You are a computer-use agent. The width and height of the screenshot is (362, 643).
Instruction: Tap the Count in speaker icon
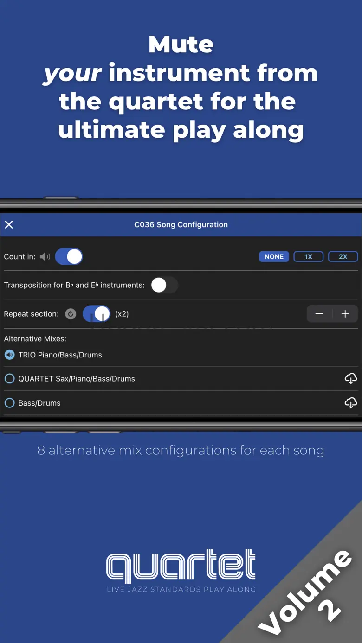point(45,256)
